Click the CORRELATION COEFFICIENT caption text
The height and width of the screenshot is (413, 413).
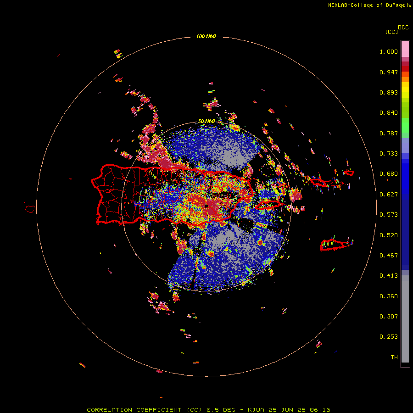[134, 410]
